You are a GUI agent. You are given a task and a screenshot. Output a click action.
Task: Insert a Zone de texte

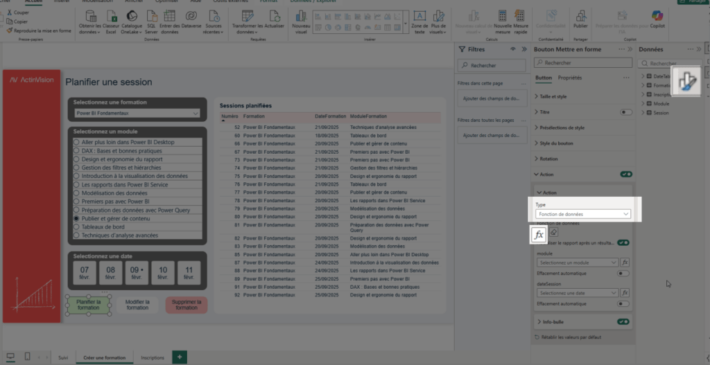(x=419, y=21)
